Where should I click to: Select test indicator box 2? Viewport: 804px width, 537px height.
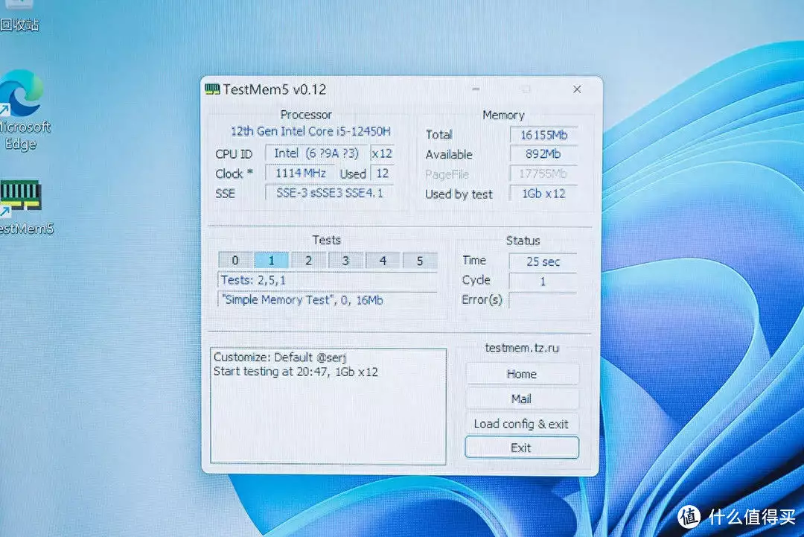[309, 261]
